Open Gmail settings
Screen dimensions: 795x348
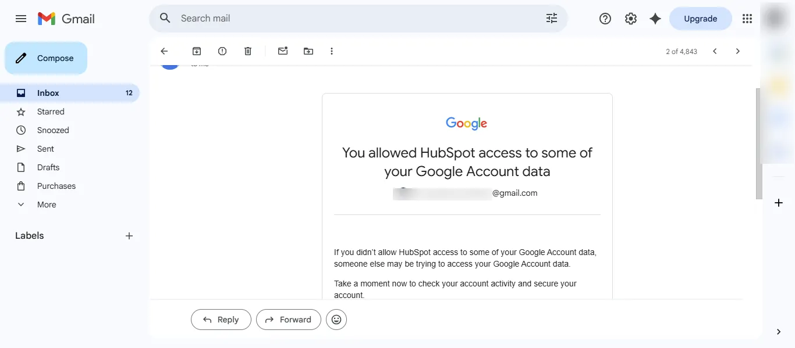[630, 18]
